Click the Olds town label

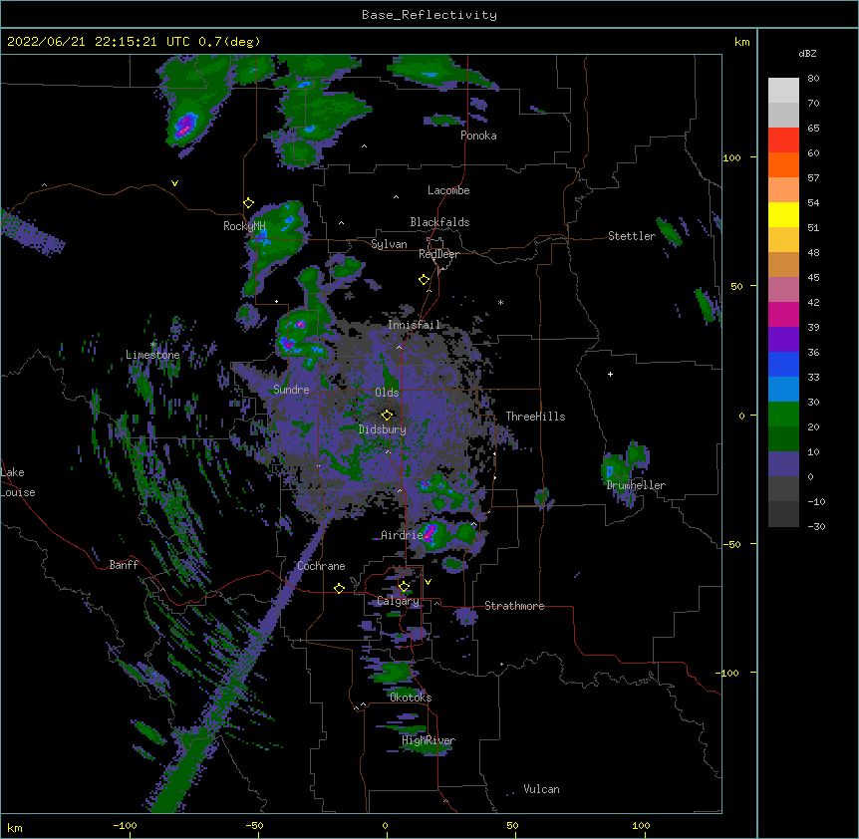coord(387,393)
